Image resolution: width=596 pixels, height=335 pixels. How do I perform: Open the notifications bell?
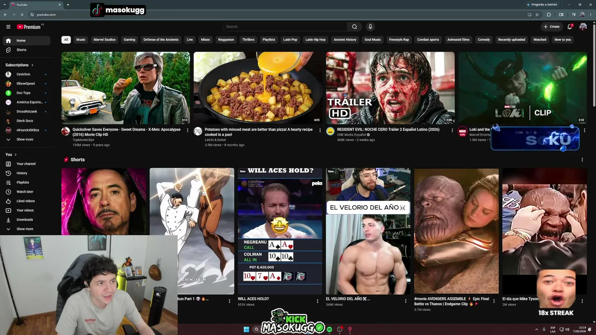tap(570, 27)
